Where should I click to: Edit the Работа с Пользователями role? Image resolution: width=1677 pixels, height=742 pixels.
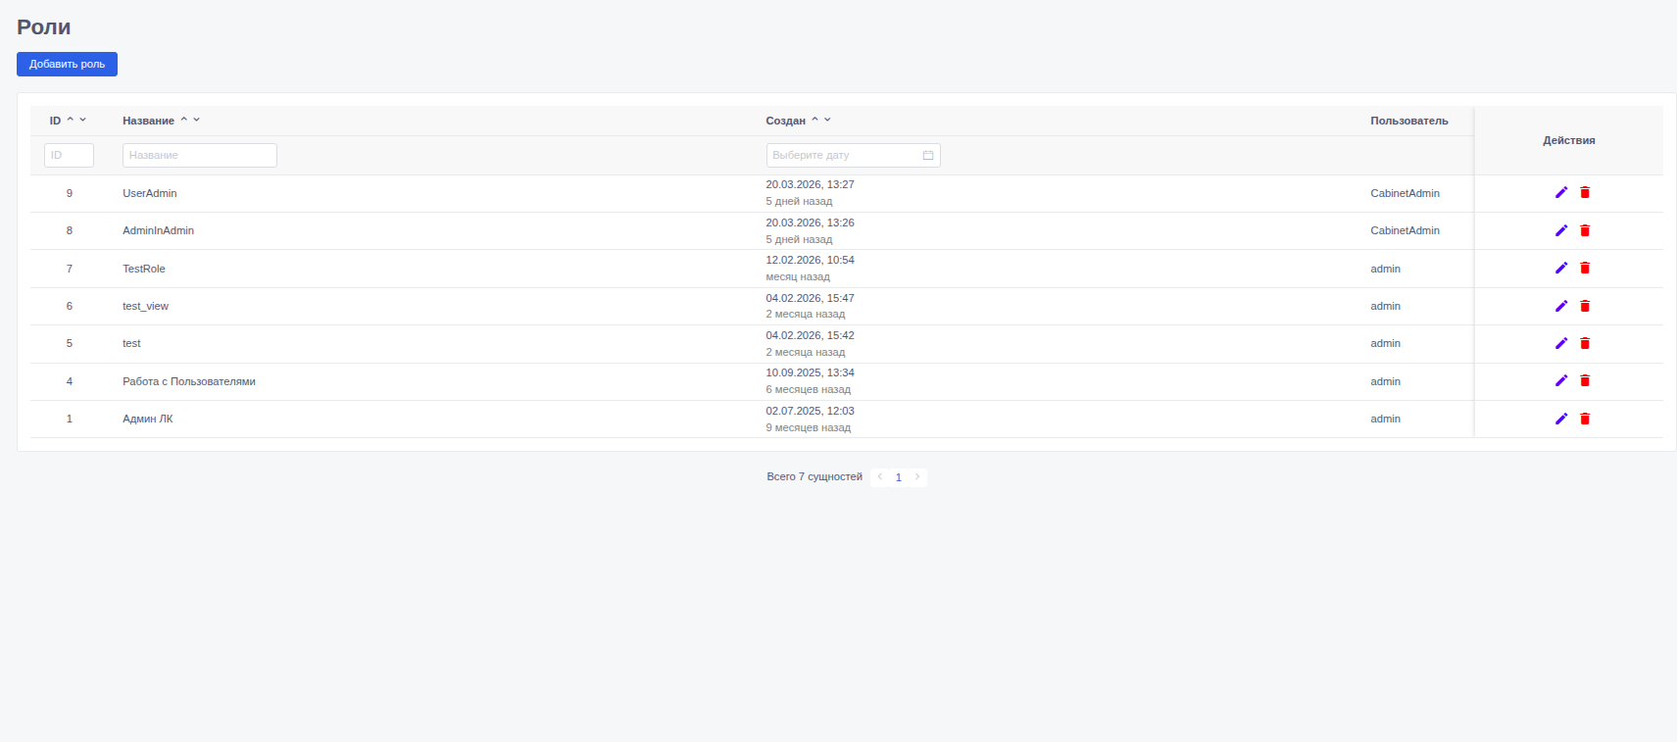[1561, 380]
